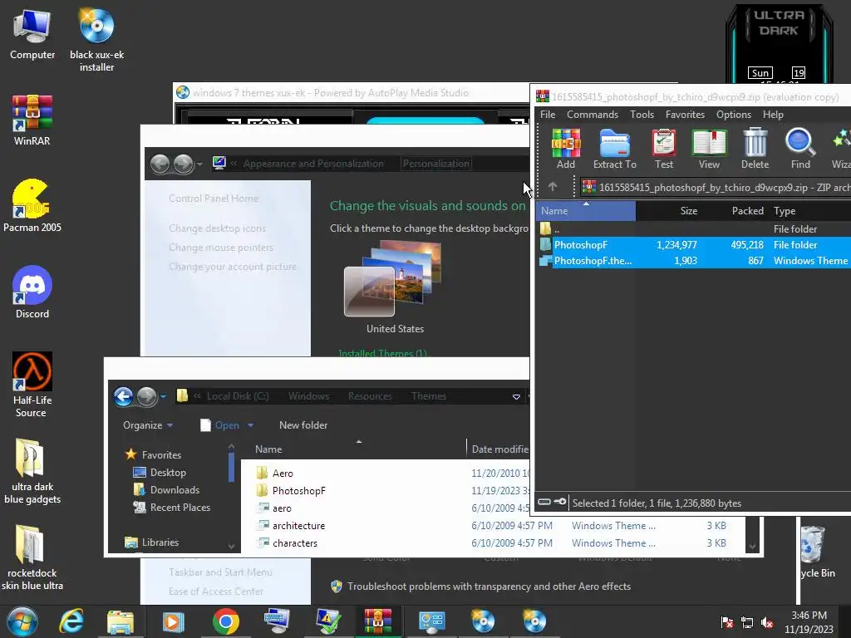The width and height of the screenshot is (851, 638).
Task: Sort WinRAR list by Type column
Action: coord(809,210)
